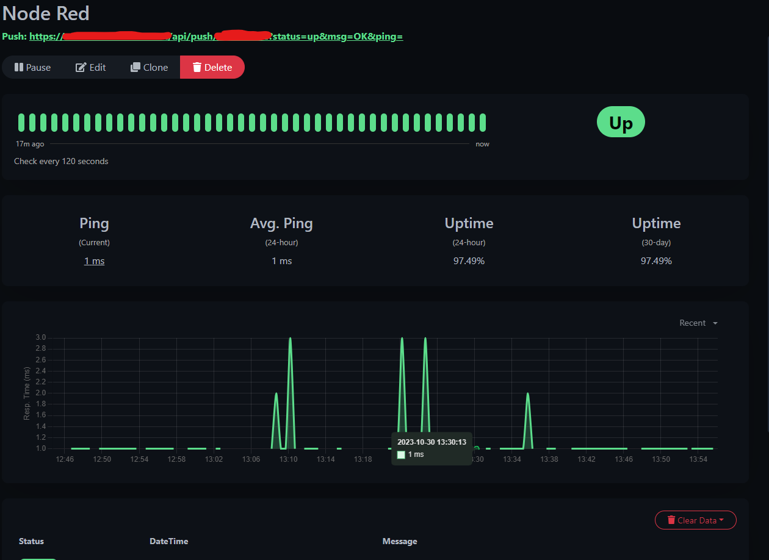This screenshot has width=769, height=560.
Task: Click the tooltip status square showing 1 ms
Action: 401,454
